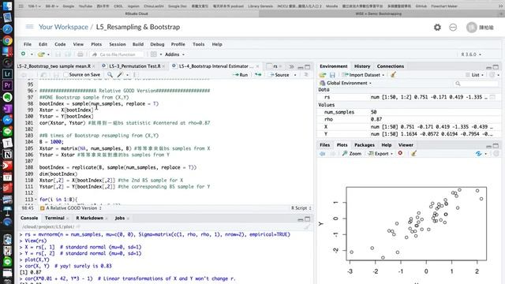Click the print icon in main toolbar

80,54
